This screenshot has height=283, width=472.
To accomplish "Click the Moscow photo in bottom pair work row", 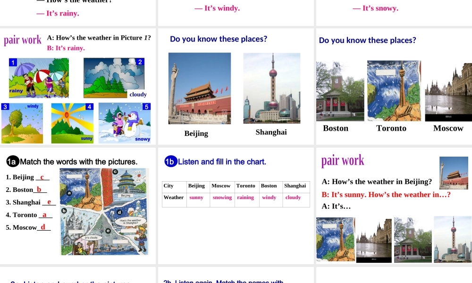I will 374,241.
